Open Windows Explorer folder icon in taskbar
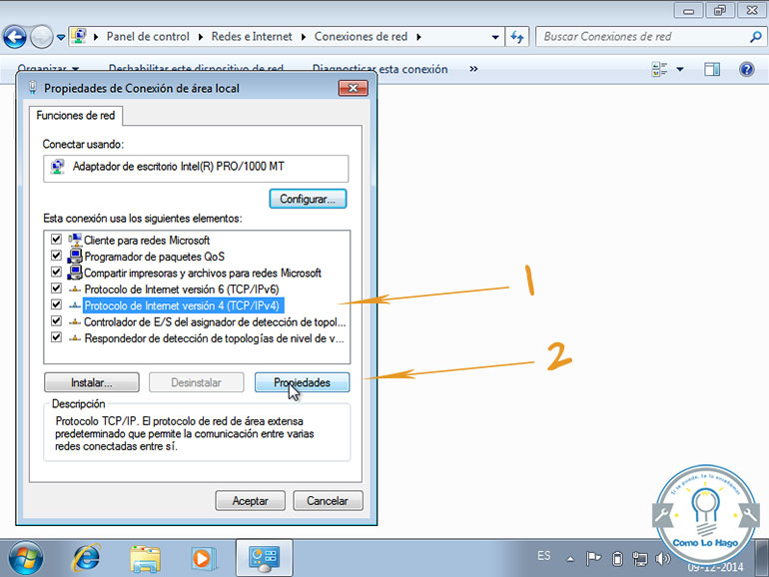The image size is (769, 577). (x=146, y=557)
